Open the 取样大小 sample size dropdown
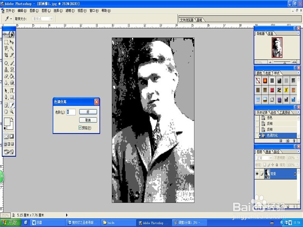Screen dimensions: 303x227 pyautogui.click(x=43, y=19)
